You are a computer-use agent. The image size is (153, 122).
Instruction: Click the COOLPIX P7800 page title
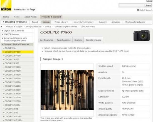(56, 32)
